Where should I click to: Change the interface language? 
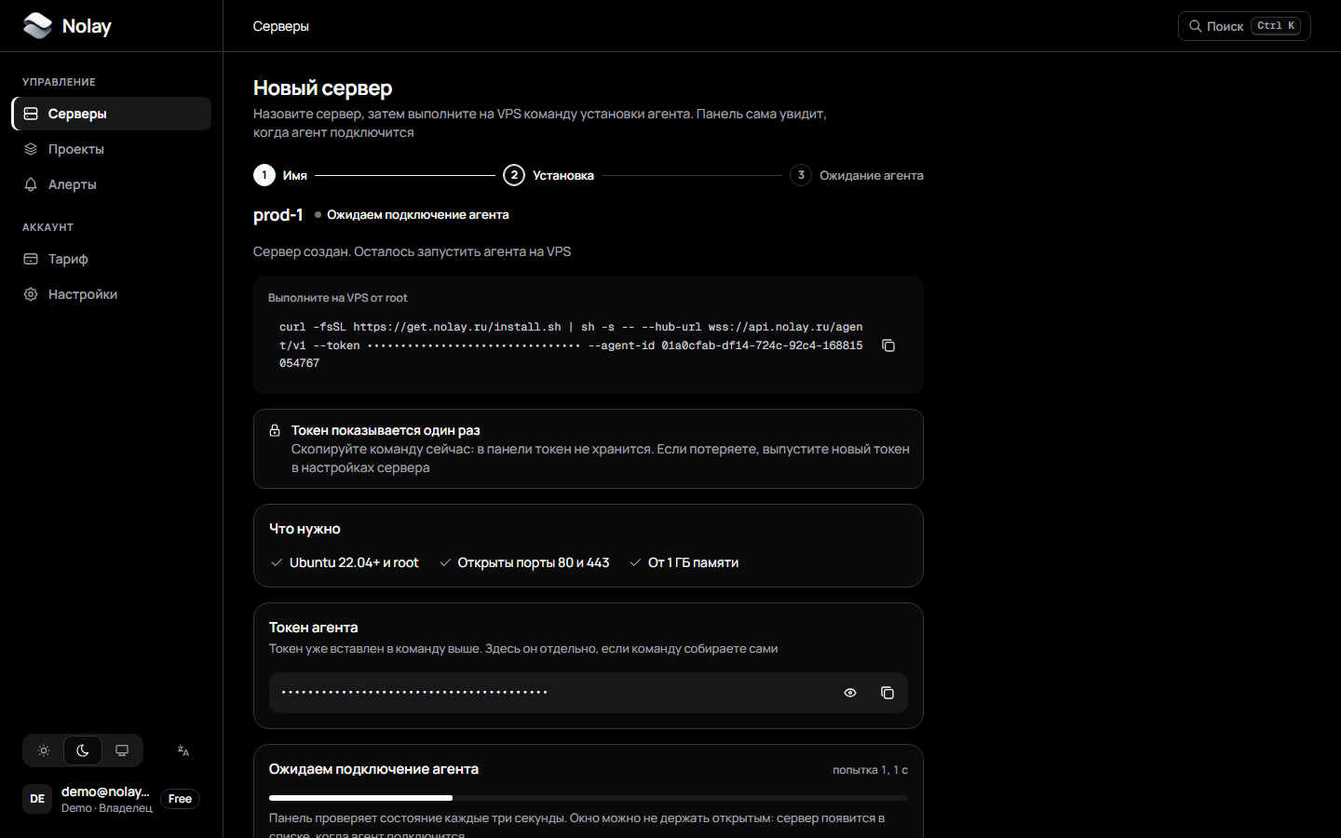coord(183,750)
